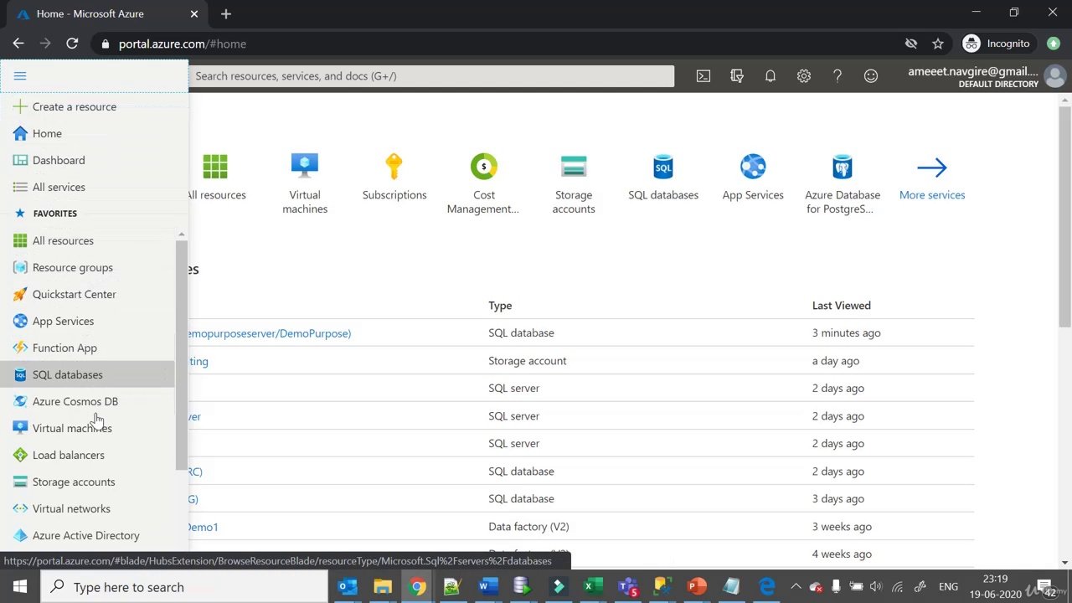Open File Explorer from taskbar
This screenshot has width=1072, height=603.
click(382, 587)
